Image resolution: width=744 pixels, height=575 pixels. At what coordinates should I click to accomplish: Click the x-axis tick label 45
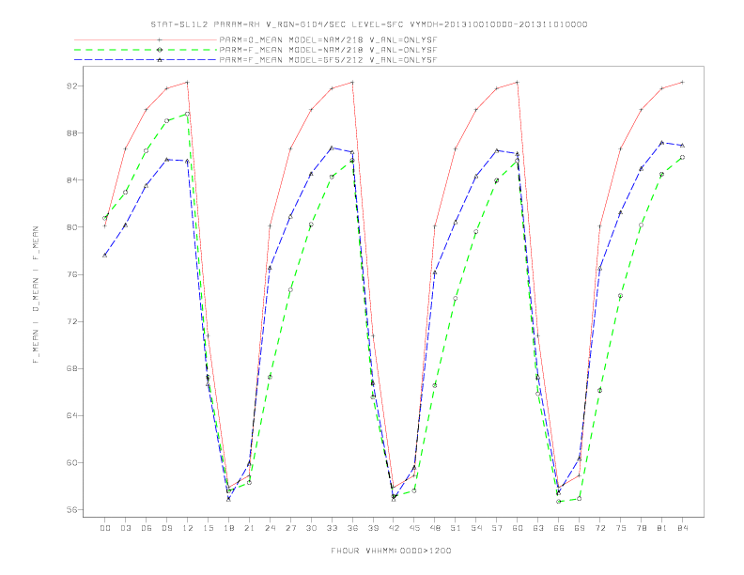[x=414, y=528]
